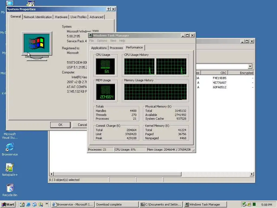Launch Internet Explorer from quick launch
277x208 pixels.
(28, 204)
